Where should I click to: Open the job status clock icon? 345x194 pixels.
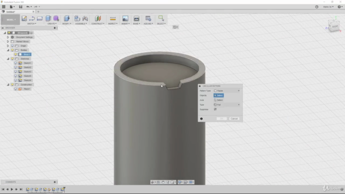(x=316, y=7)
